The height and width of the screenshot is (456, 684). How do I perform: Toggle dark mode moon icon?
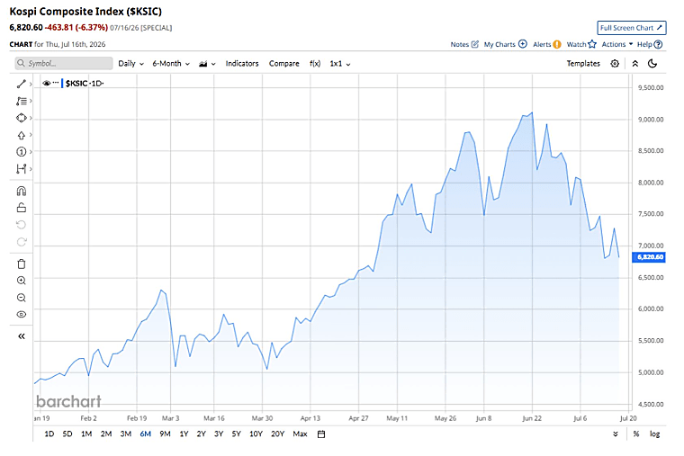pos(652,64)
